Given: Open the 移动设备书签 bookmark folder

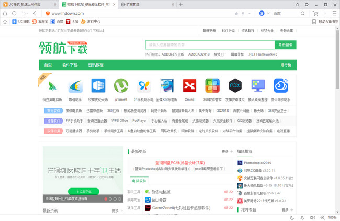Looking at the screenshot, I should 325,21.
